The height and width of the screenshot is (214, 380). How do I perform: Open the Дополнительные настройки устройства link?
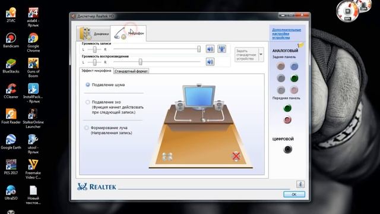click(x=286, y=34)
